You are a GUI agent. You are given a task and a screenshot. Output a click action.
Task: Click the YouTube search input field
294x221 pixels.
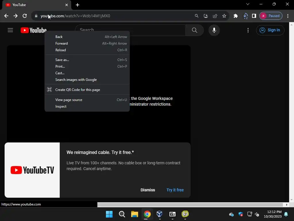(x=130, y=30)
